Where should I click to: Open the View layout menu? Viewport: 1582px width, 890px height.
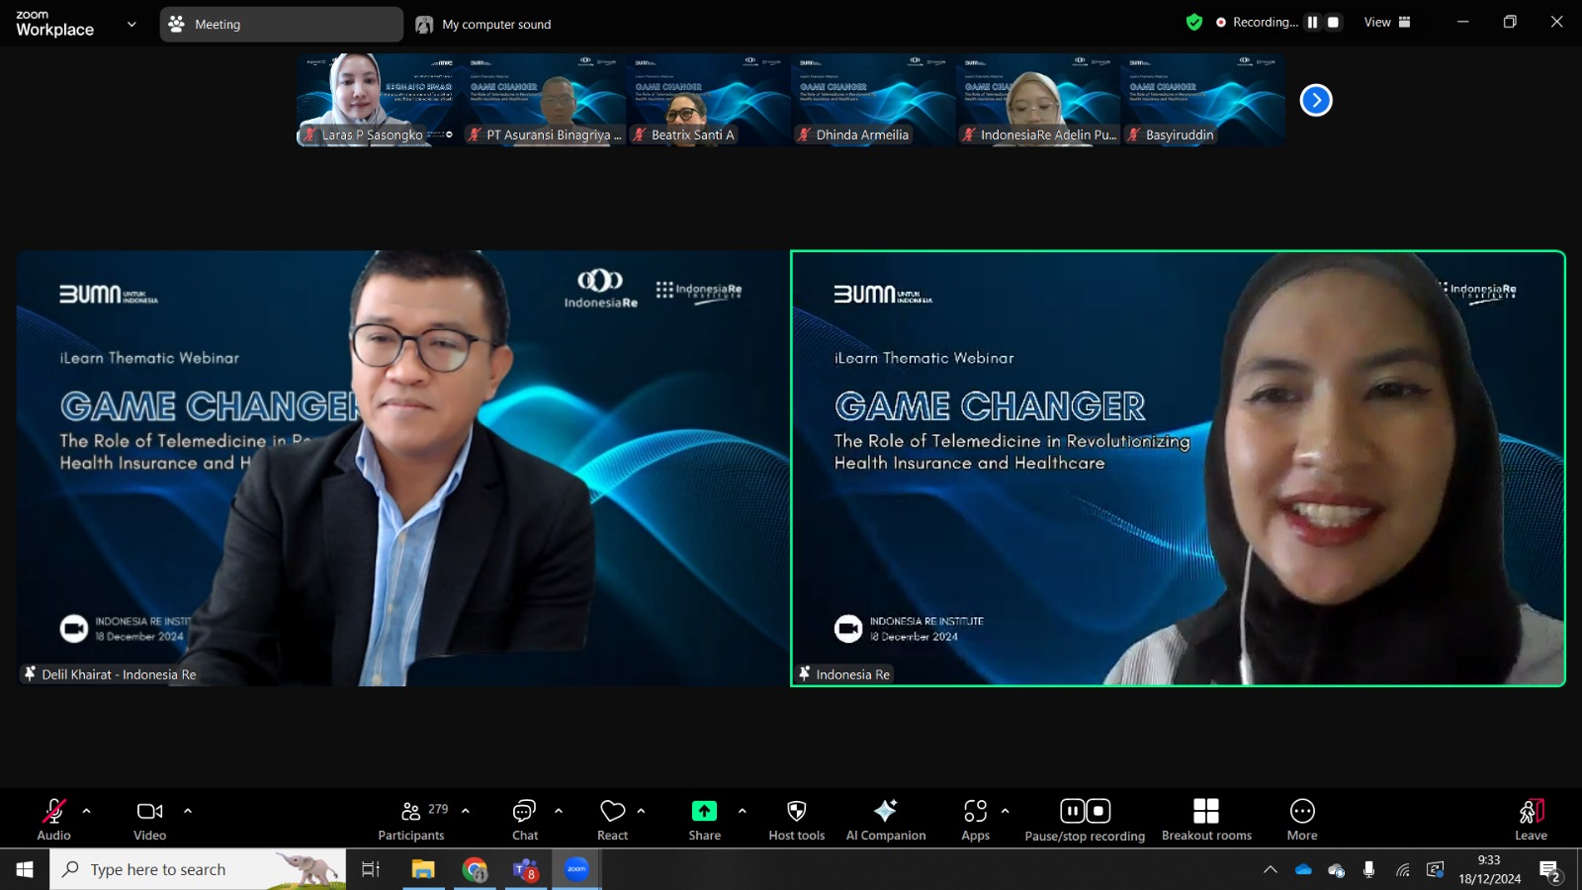click(1387, 22)
